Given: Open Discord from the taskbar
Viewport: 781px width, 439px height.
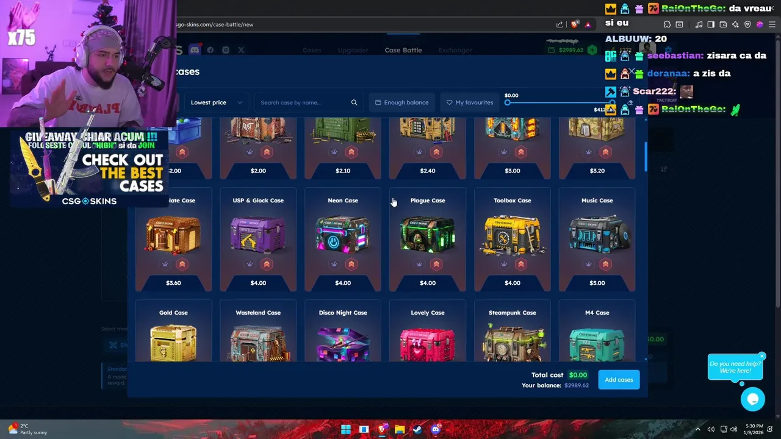Looking at the screenshot, I should click(435, 429).
